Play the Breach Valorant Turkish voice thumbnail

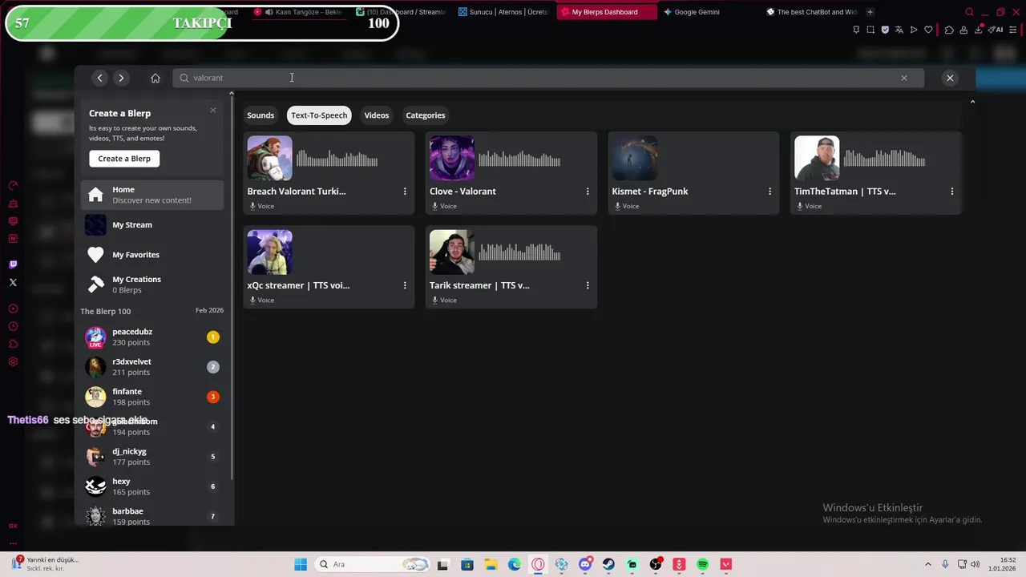(270, 158)
